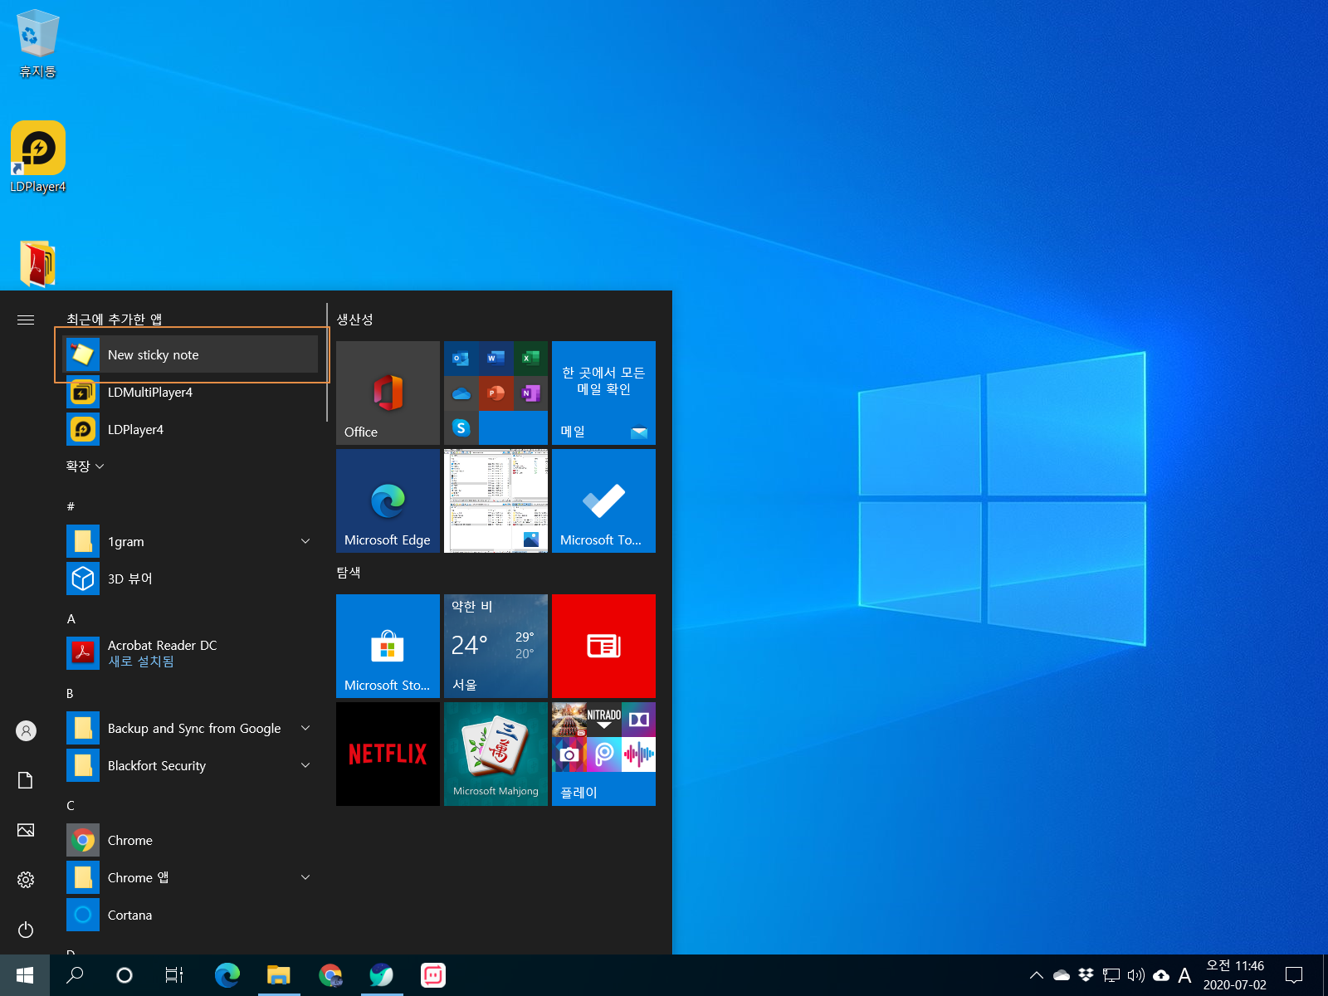Viewport: 1328px width, 996px height.
Task: Open Task View on taskbar
Action: pyautogui.click(x=174, y=975)
